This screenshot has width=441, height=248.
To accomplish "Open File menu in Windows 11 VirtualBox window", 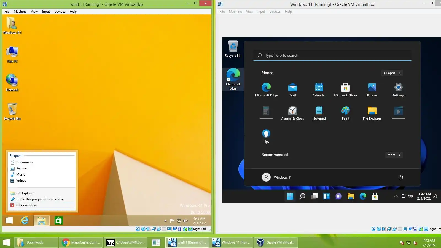I will (x=222, y=12).
